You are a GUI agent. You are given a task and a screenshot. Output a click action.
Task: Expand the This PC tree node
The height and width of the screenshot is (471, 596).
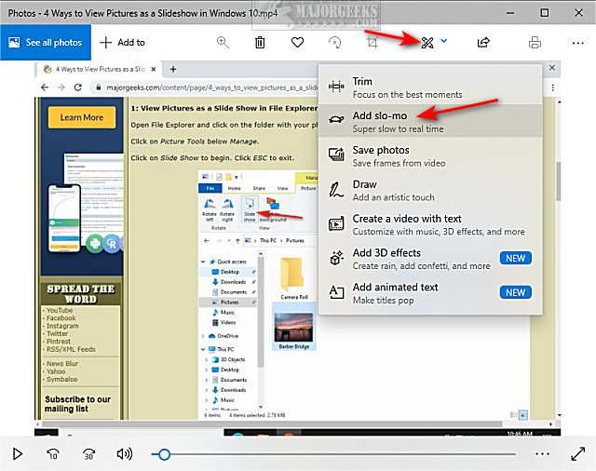click(x=203, y=349)
